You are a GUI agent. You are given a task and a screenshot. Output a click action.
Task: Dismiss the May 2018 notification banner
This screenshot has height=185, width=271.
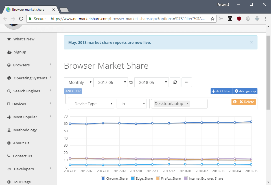tap(252, 42)
